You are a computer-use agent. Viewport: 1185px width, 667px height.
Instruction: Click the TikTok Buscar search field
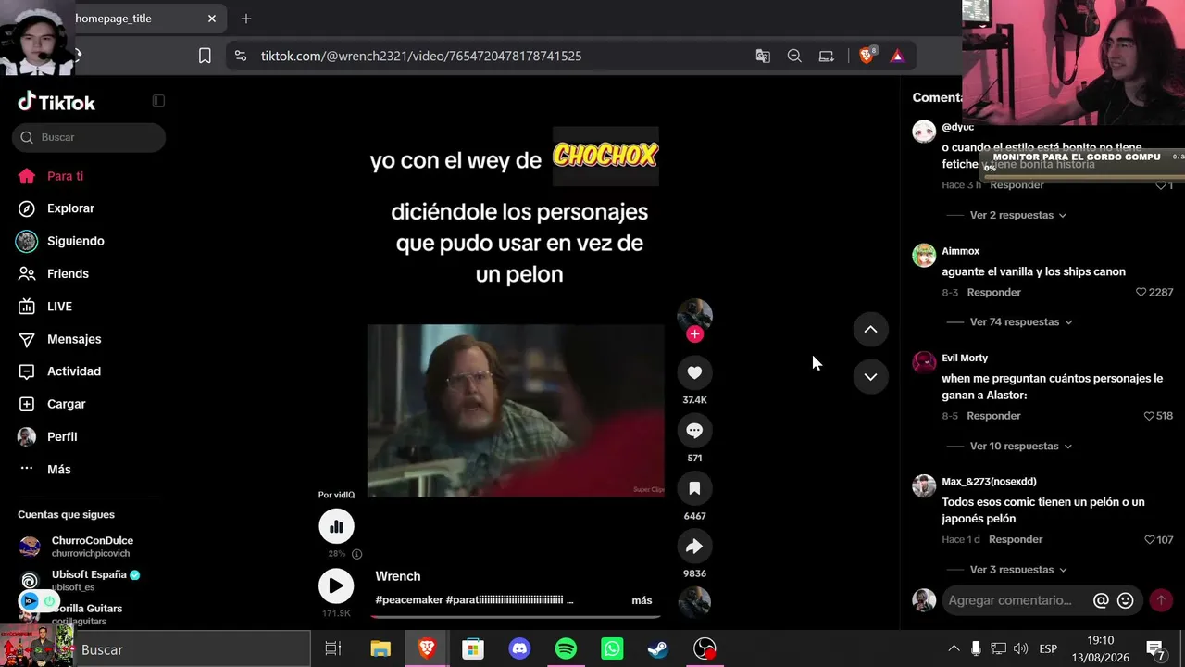point(89,137)
